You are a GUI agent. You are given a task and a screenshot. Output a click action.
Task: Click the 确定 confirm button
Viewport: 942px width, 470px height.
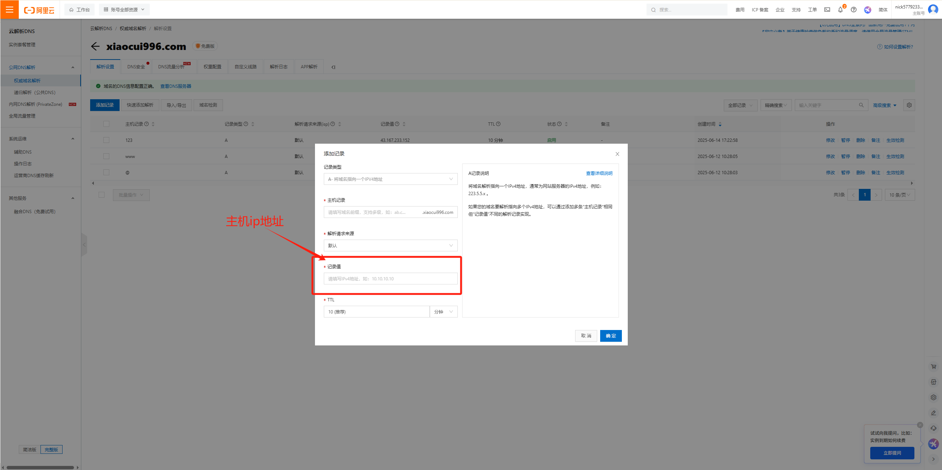point(610,336)
